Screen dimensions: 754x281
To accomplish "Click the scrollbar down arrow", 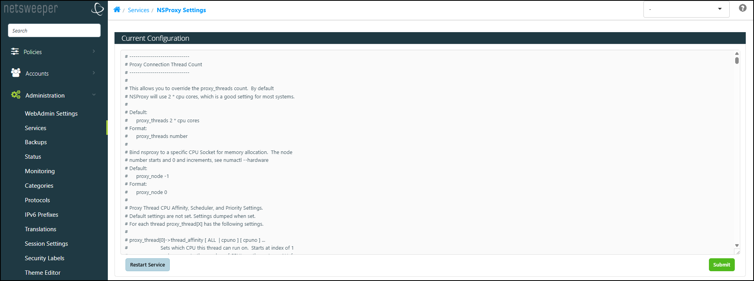I will click(737, 245).
